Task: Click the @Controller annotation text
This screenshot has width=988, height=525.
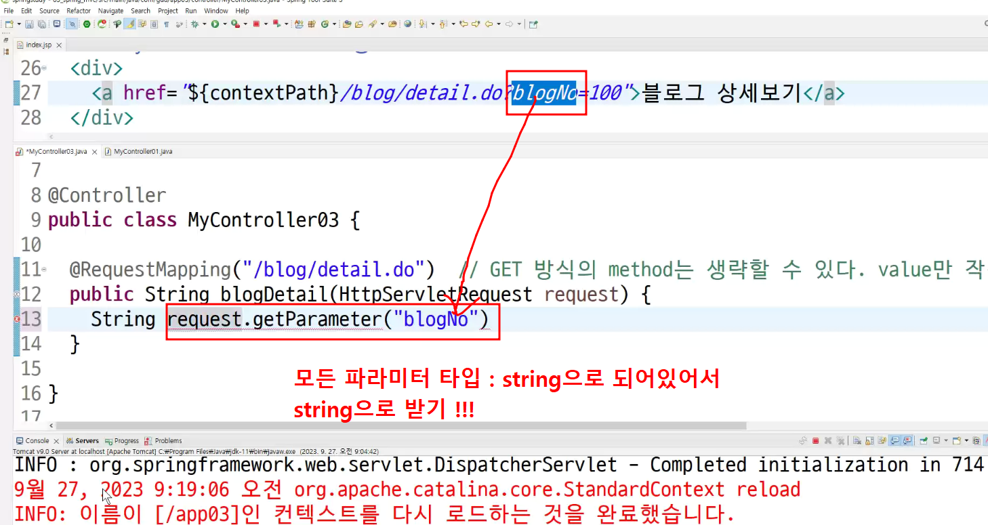Action: 107,195
